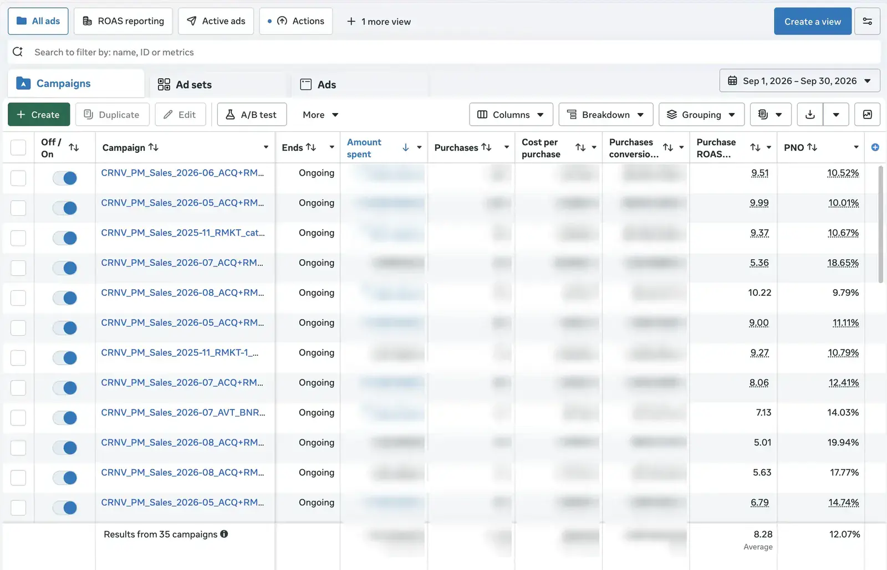Click the reports icon dropdown button
This screenshot has height=570, width=887.
(770, 115)
